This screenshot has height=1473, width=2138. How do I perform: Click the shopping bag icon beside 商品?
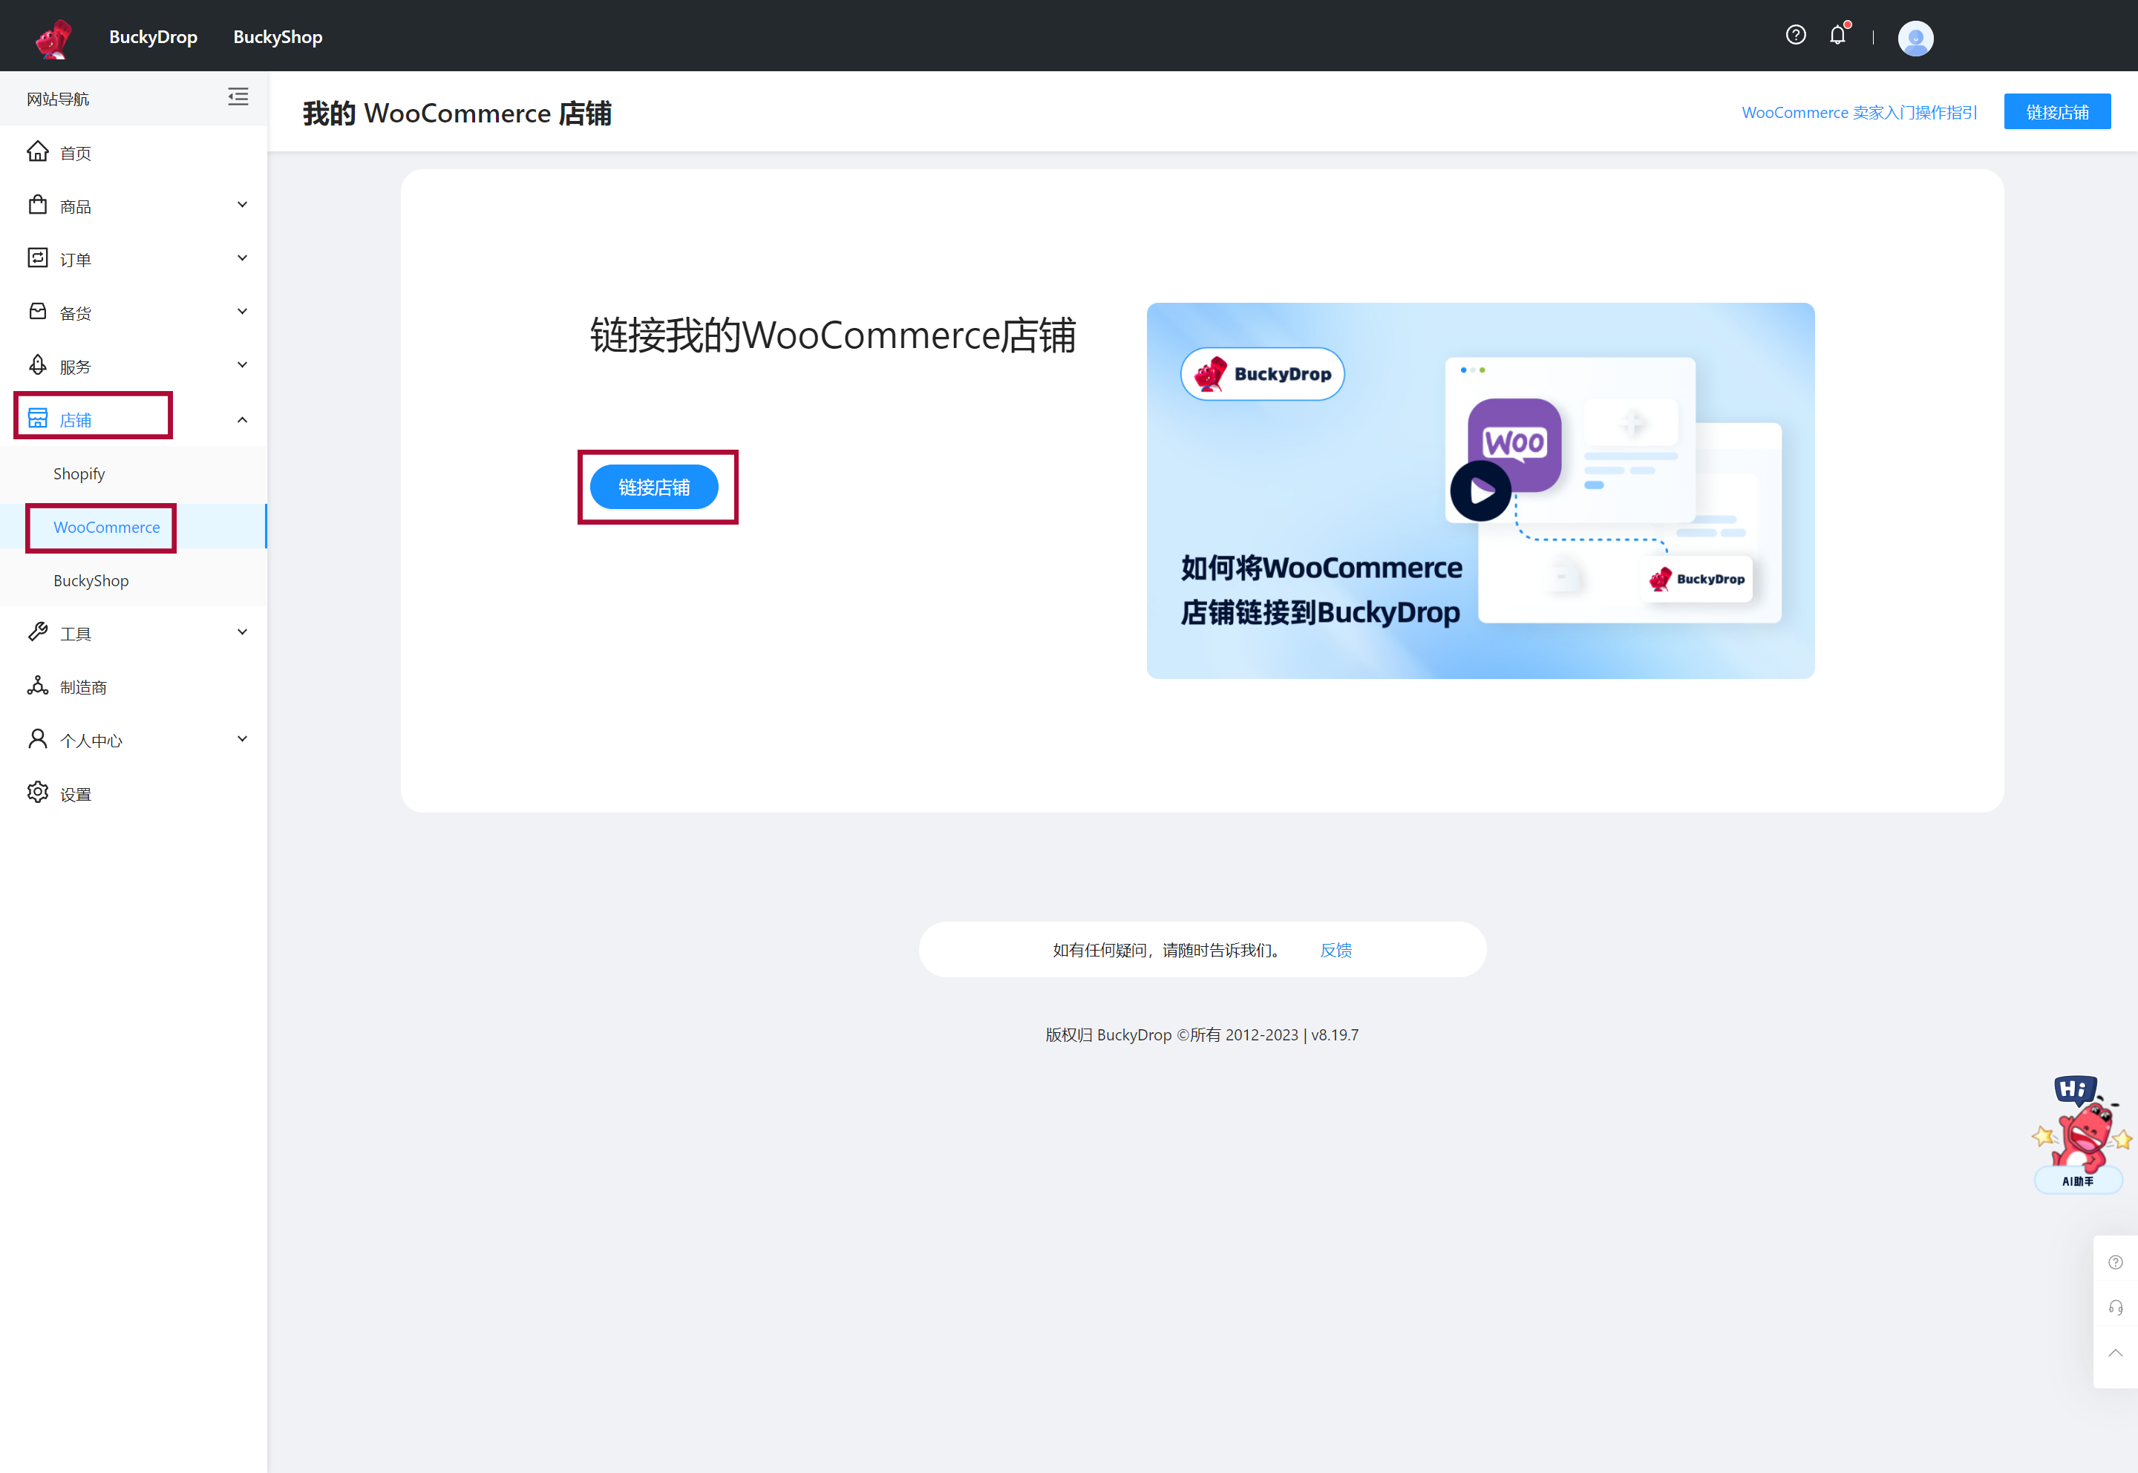(x=38, y=205)
